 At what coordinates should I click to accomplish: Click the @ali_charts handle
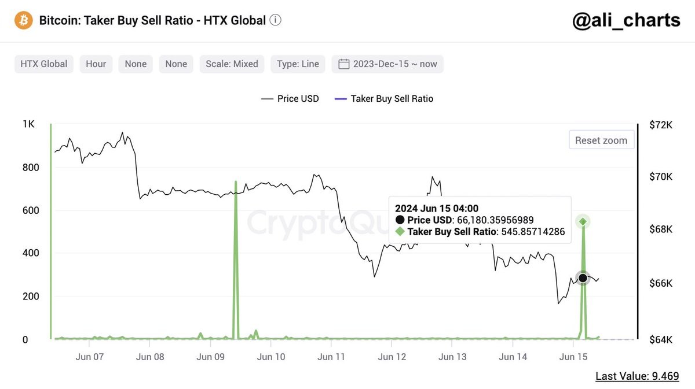tap(626, 21)
